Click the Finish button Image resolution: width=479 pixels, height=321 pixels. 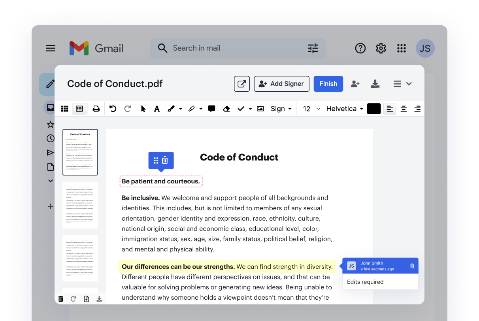(328, 84)
